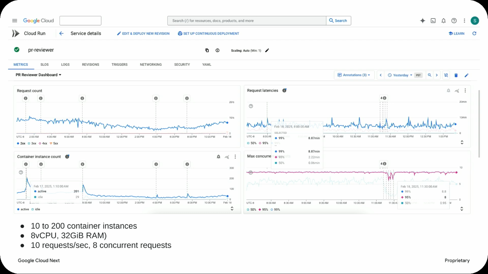The height and width of the screenshot is (274, 488).
Task: Focus the resources search field
Action: pyautogui.click(x=247, y=21)
